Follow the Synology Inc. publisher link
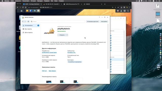The width and height of the screenshot is (162, 91). [71, 53]
